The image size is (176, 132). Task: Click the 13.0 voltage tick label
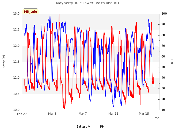click(x=16, y=13)
